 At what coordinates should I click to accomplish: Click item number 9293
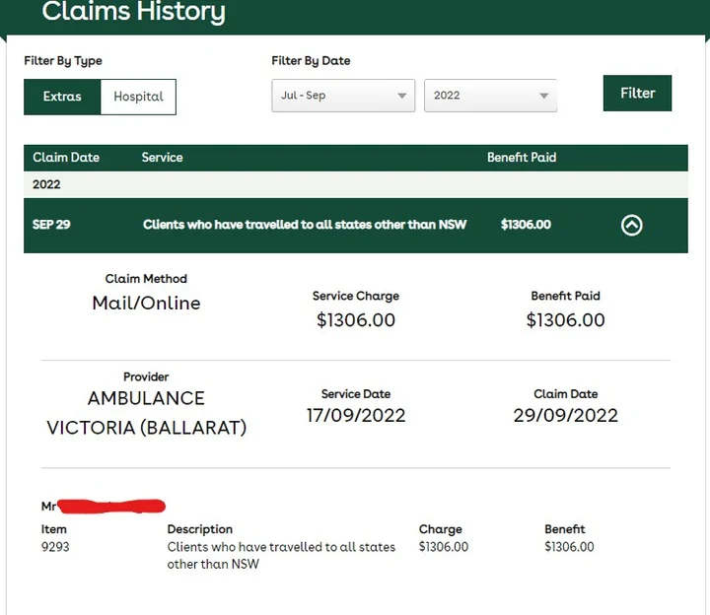(55, 547)
